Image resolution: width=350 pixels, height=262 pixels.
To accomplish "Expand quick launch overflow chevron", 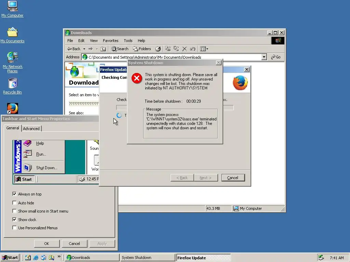I will click(59, 257).
